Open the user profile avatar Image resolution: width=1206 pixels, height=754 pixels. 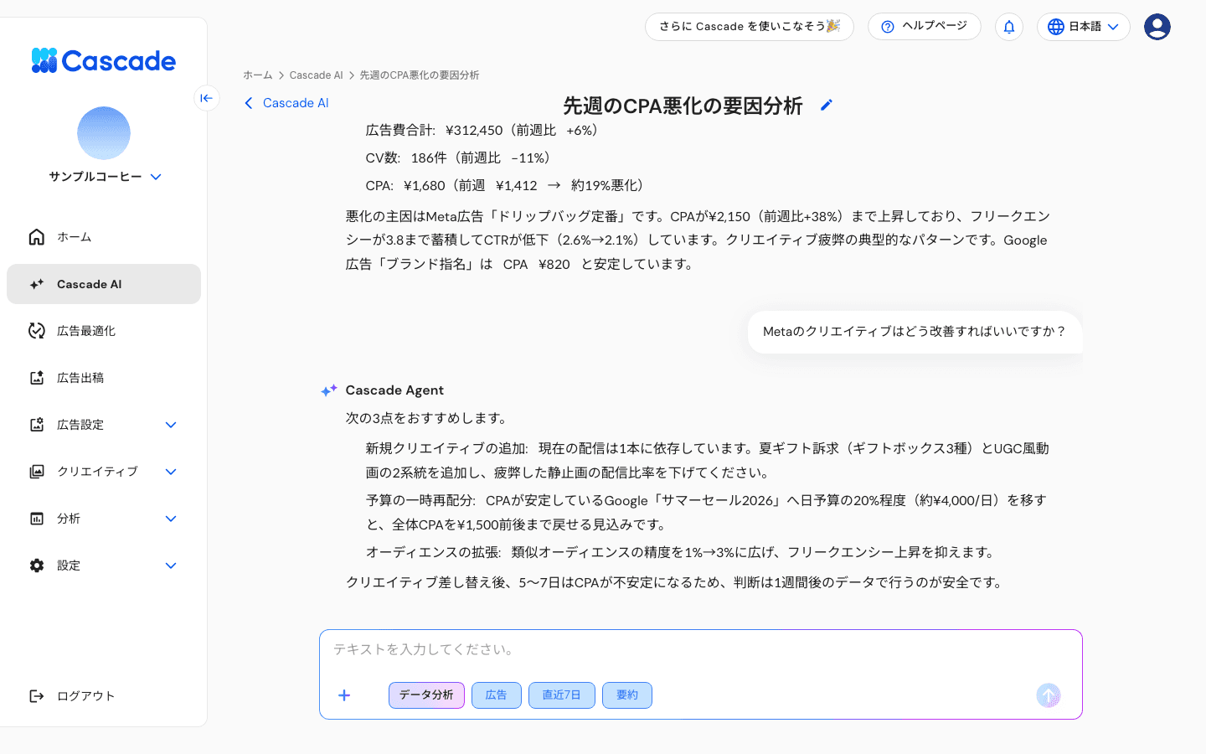tap(1157, 27)
